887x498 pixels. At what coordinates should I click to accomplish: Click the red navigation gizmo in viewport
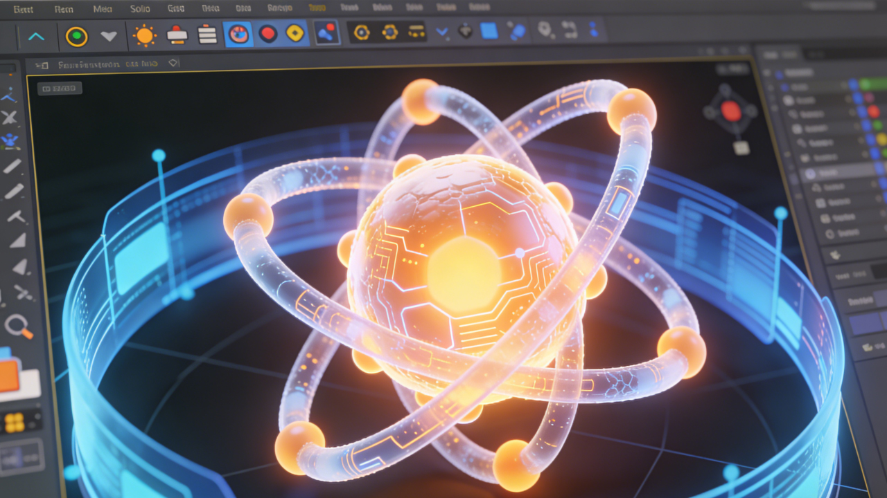point(731,111)
